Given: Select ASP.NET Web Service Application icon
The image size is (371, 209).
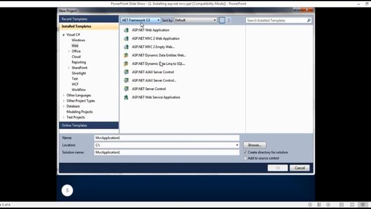Looking at the screenshot, I should pyautogui.click(x=126, y=97).
